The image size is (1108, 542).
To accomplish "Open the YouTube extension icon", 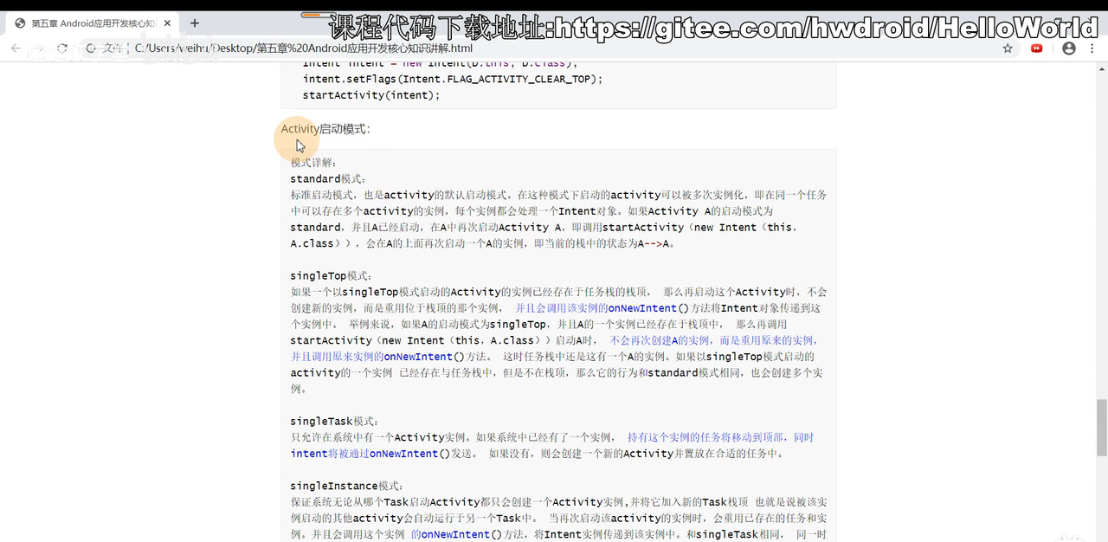I will pos(1037,49).
